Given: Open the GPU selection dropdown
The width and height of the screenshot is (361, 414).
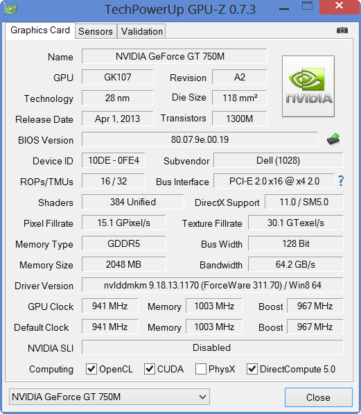Looking at the screenshot, I should point(109,397).
